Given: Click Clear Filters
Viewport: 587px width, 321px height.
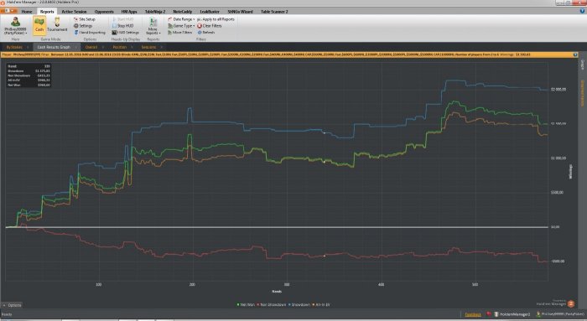Looking at the screenshot, I should [210, 26].
